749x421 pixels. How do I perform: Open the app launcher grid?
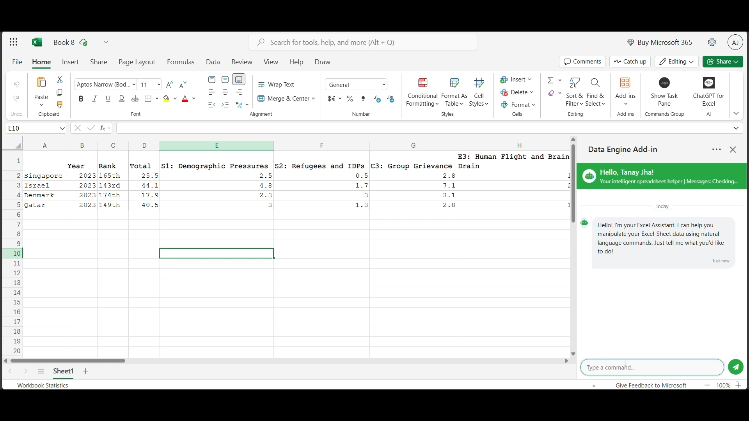coord(14,42)
